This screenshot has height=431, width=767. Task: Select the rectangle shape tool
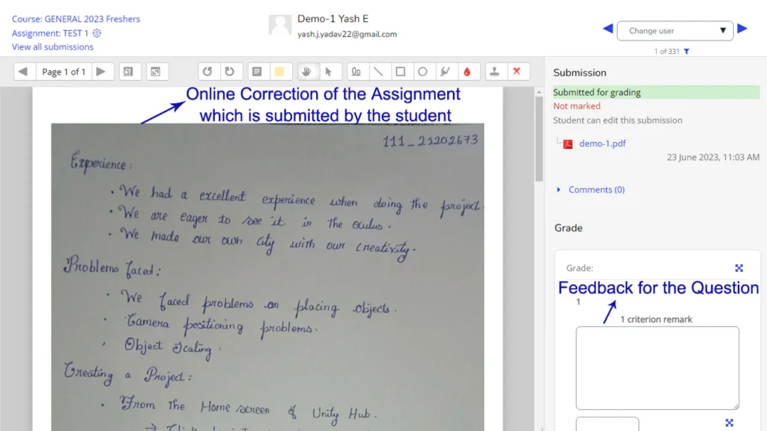tap(401, 72)
